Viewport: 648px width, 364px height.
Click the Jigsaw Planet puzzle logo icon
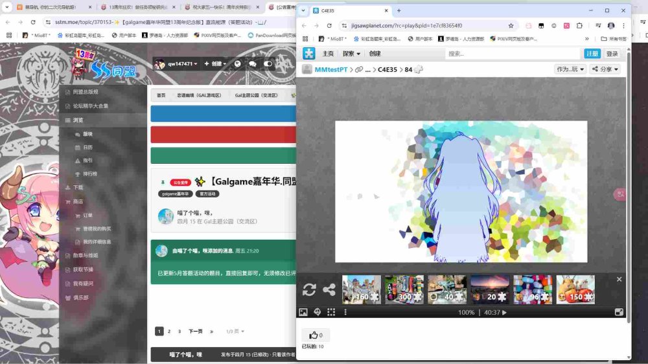tap(308, 53)
